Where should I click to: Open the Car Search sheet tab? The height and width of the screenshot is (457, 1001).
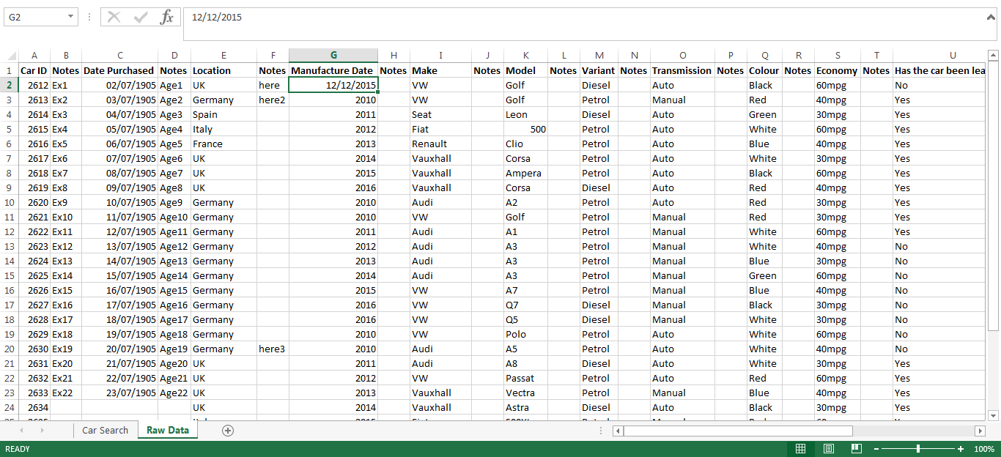105,430
